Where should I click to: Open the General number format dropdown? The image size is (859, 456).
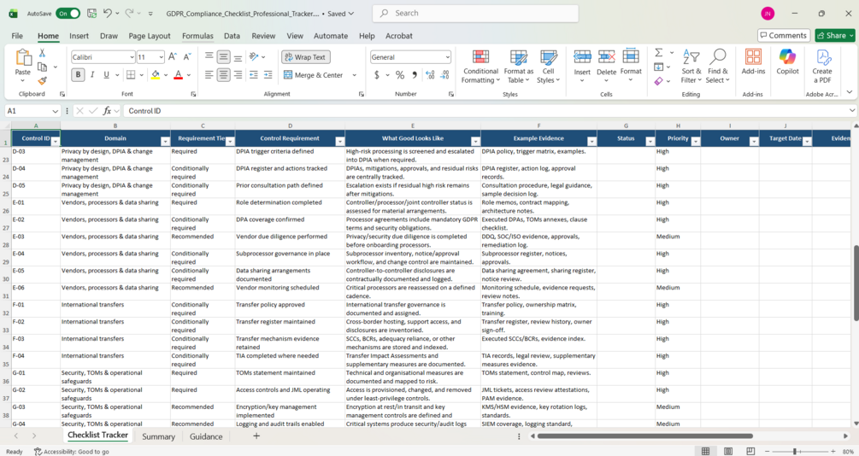448,57
